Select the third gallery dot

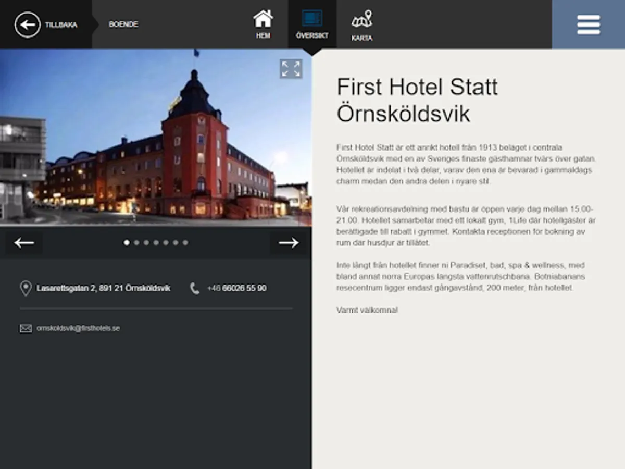click(146, 242)
